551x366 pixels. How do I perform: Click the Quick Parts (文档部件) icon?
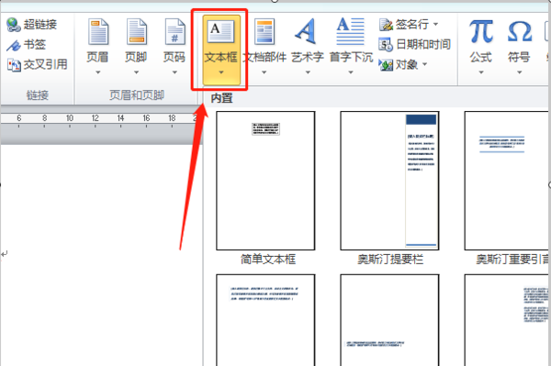coord(264,32)
